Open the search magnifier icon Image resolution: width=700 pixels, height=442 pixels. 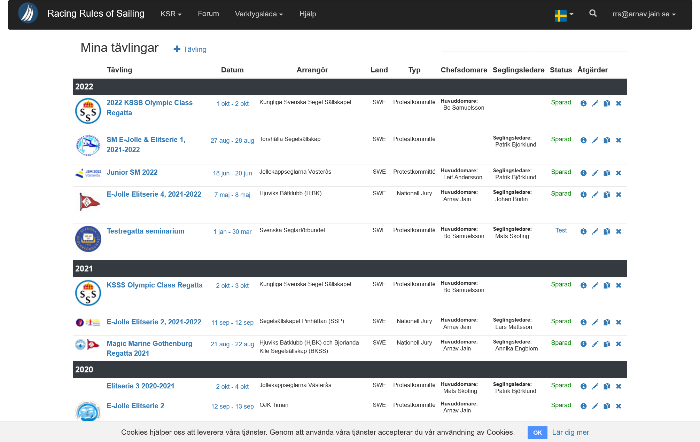click(x=593, y=14)
